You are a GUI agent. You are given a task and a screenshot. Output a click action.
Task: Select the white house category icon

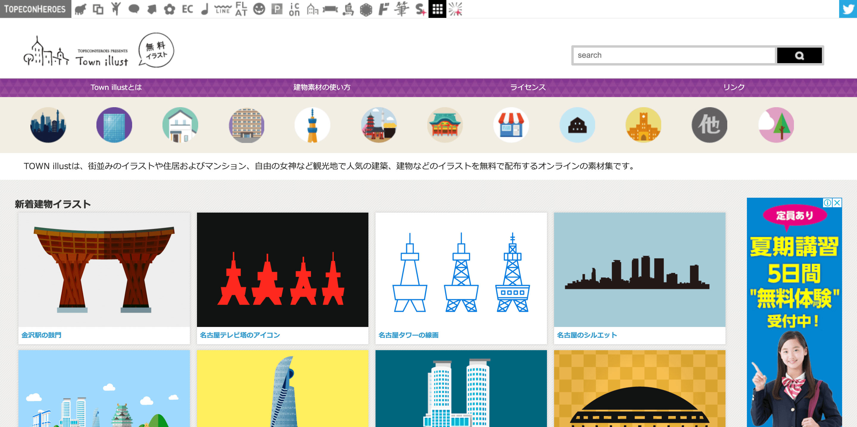[x=180, y=125]
